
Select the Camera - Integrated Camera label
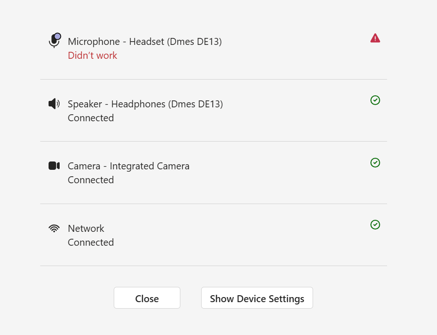point(129,166)
